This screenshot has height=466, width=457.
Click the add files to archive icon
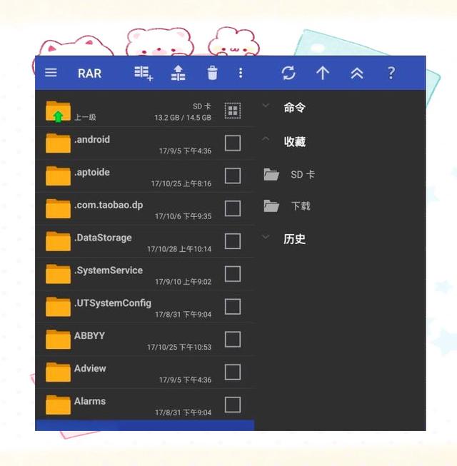(x=144, y=73)
